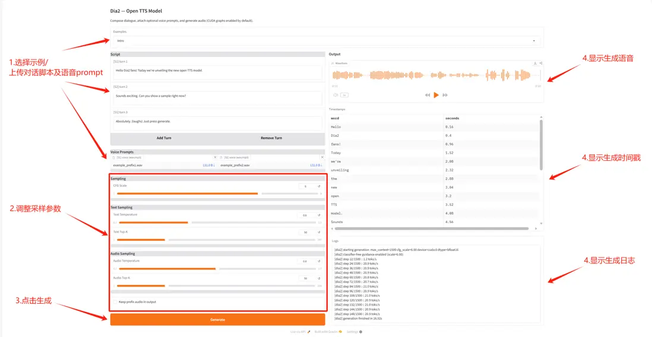The image size is (652, 337).
Task: Reset the CFG Scale value
Action: click(x=319, y=186)
